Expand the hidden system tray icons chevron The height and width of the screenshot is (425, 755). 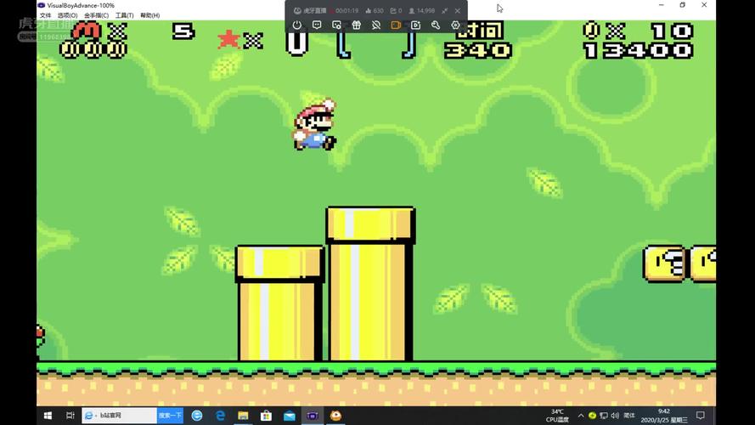pos(581,416)
